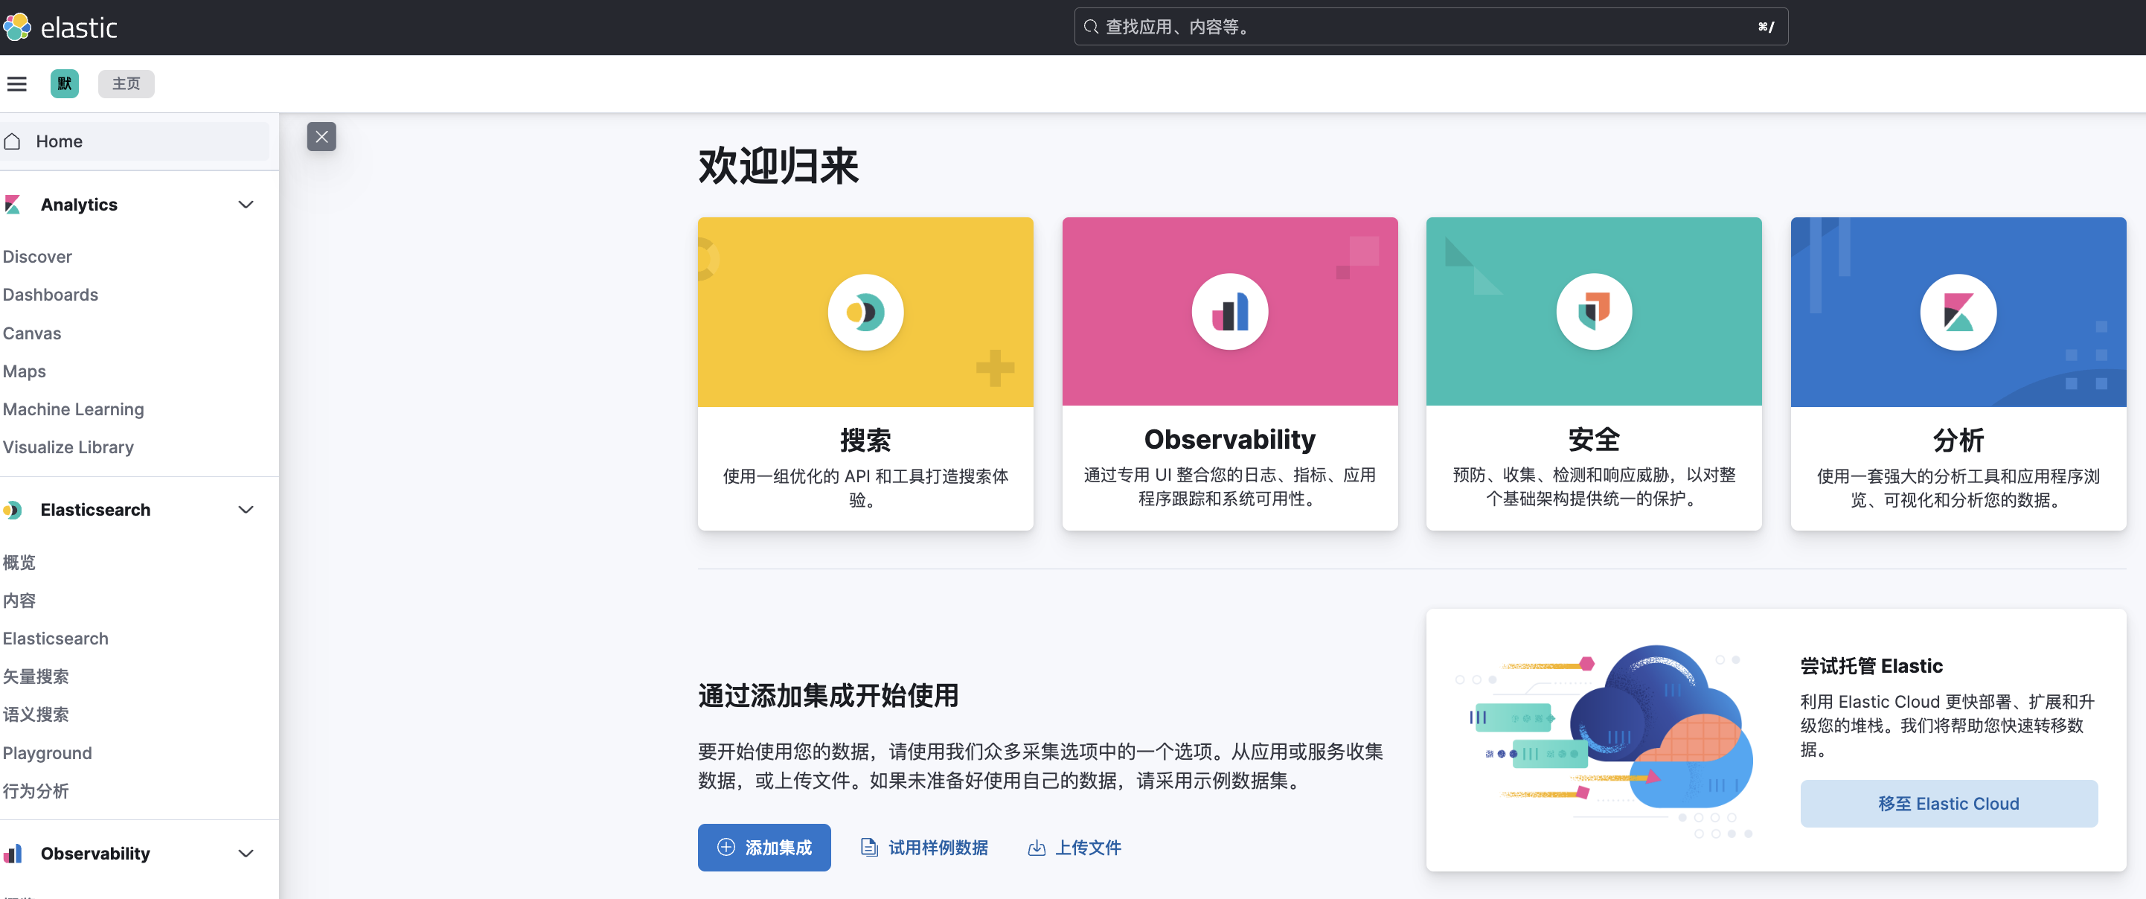2146x899 pixels.
Task: Click the 移至 Elastic Cloud button
Action: [x=1949, y=804]
